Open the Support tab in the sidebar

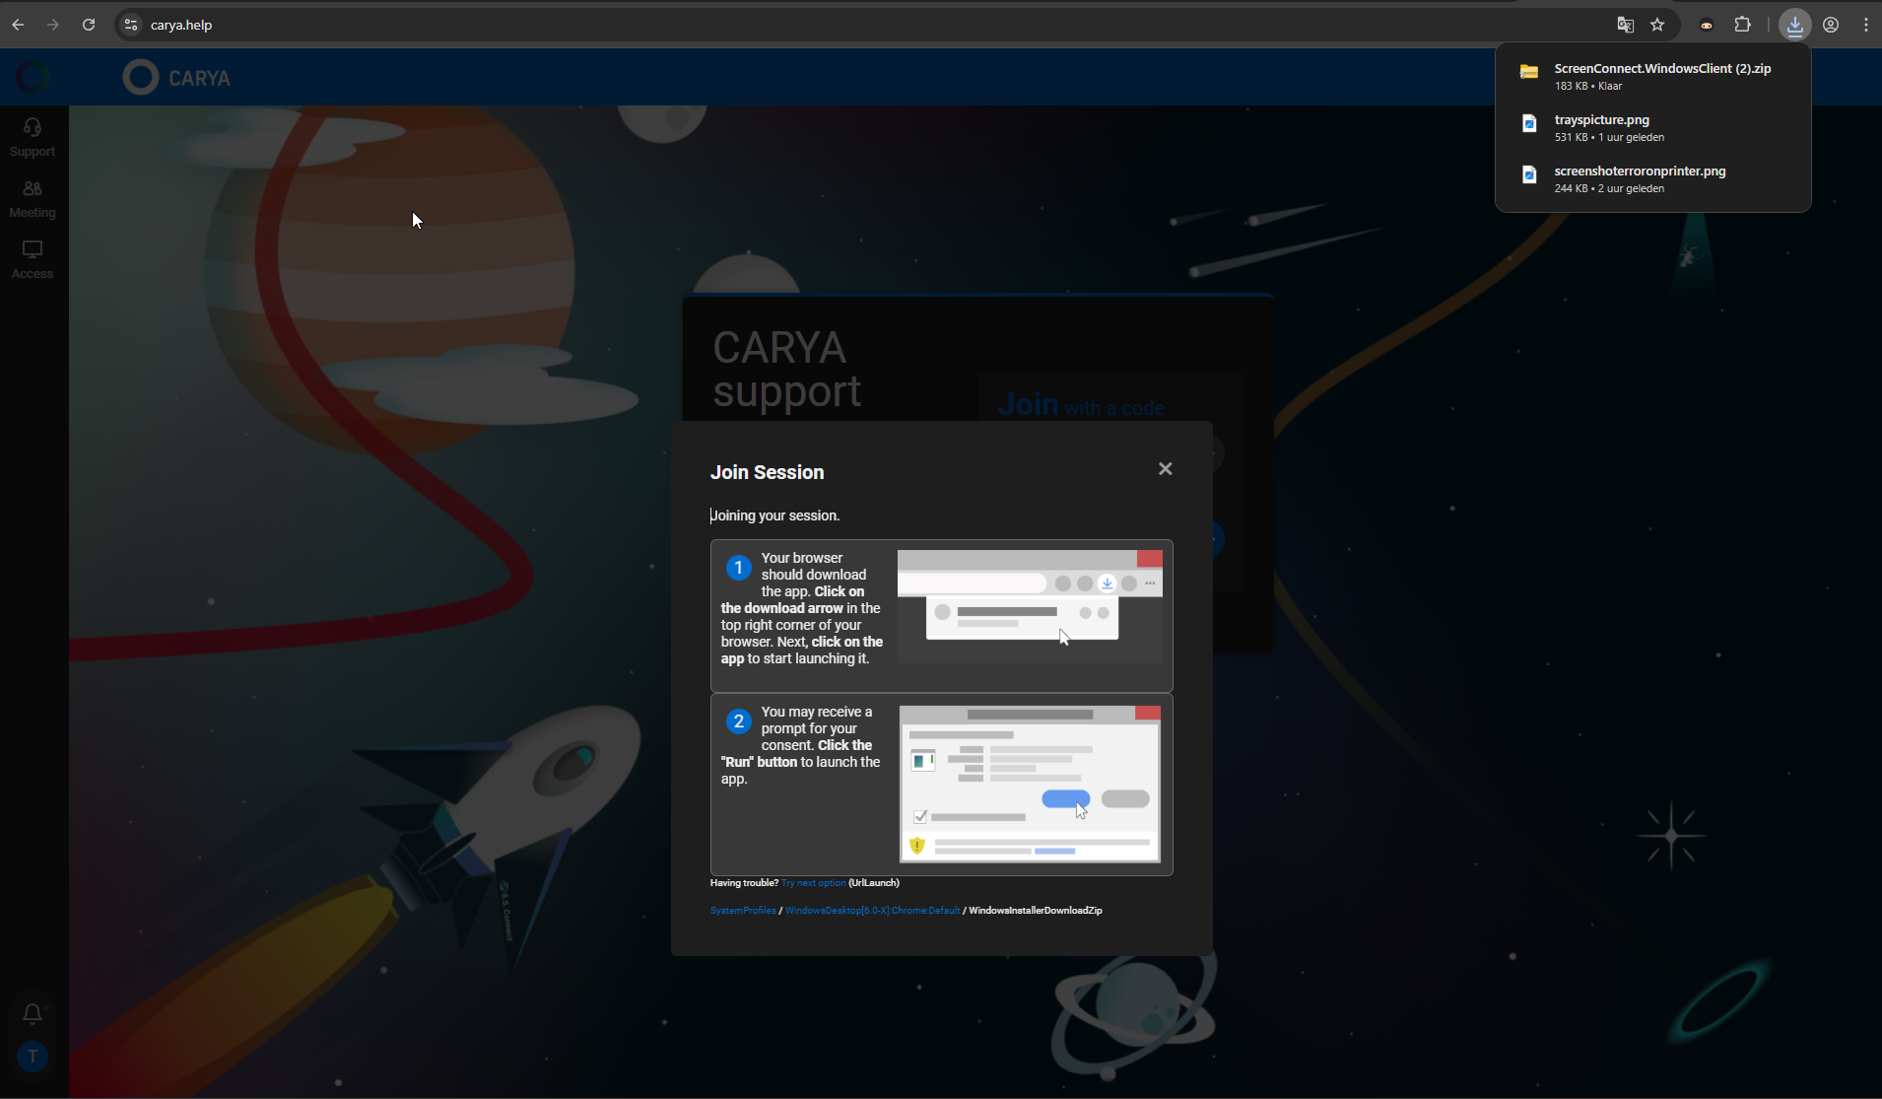point(33,137)
